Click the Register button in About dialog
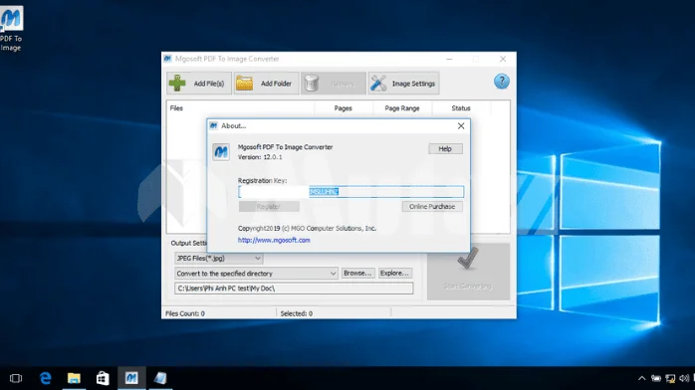The image size is (695, 390). click(269, 206)
